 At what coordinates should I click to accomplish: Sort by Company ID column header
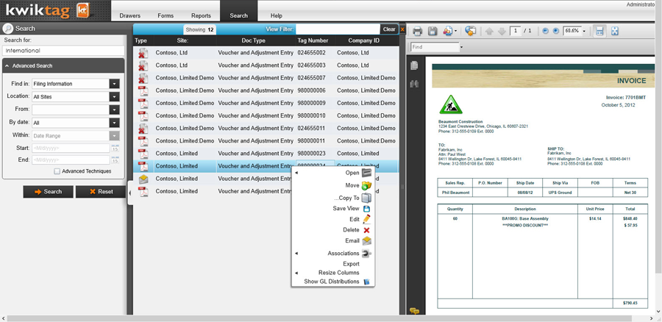click(364, 40)
